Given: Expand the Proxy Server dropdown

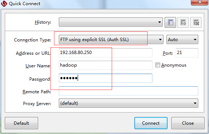Looking at the screenshot, I should (128, 103).
